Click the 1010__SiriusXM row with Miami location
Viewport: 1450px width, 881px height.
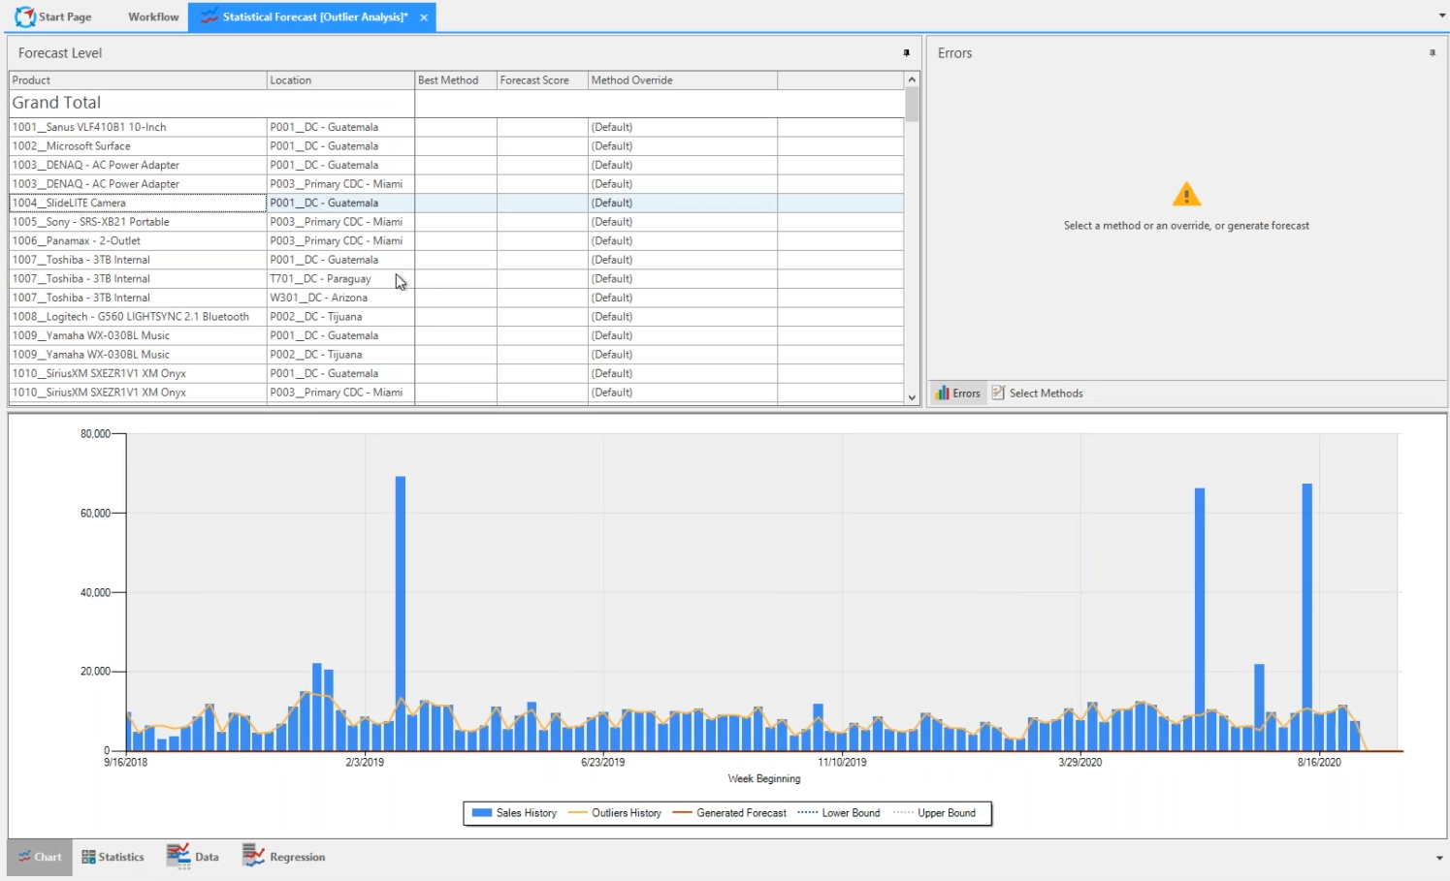(456, 393)
